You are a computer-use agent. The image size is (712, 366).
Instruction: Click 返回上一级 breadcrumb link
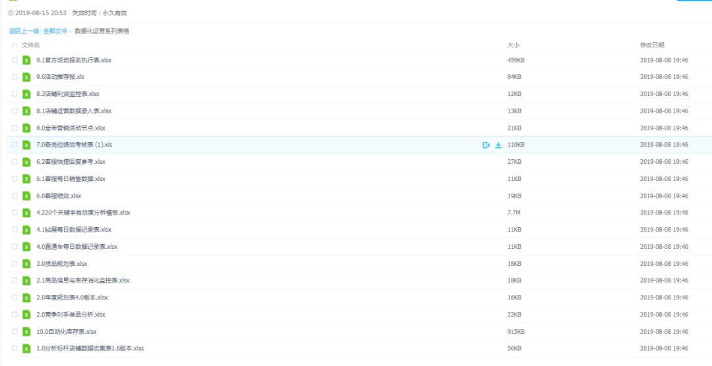(24, 31)
